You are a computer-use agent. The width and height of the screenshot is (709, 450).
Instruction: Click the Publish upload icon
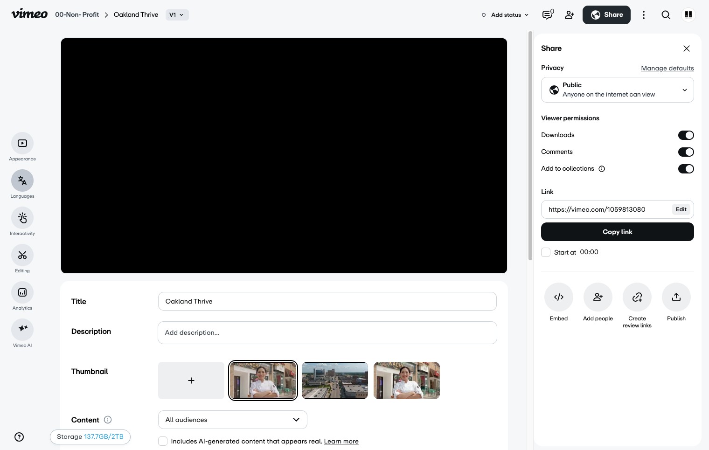tap(676, 297)
